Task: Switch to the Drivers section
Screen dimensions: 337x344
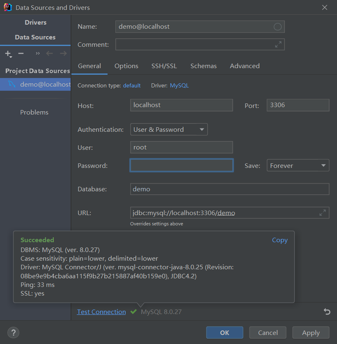Action: (x=36, y=23)
